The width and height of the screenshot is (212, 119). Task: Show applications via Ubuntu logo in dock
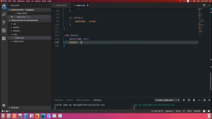pos(3,116)
